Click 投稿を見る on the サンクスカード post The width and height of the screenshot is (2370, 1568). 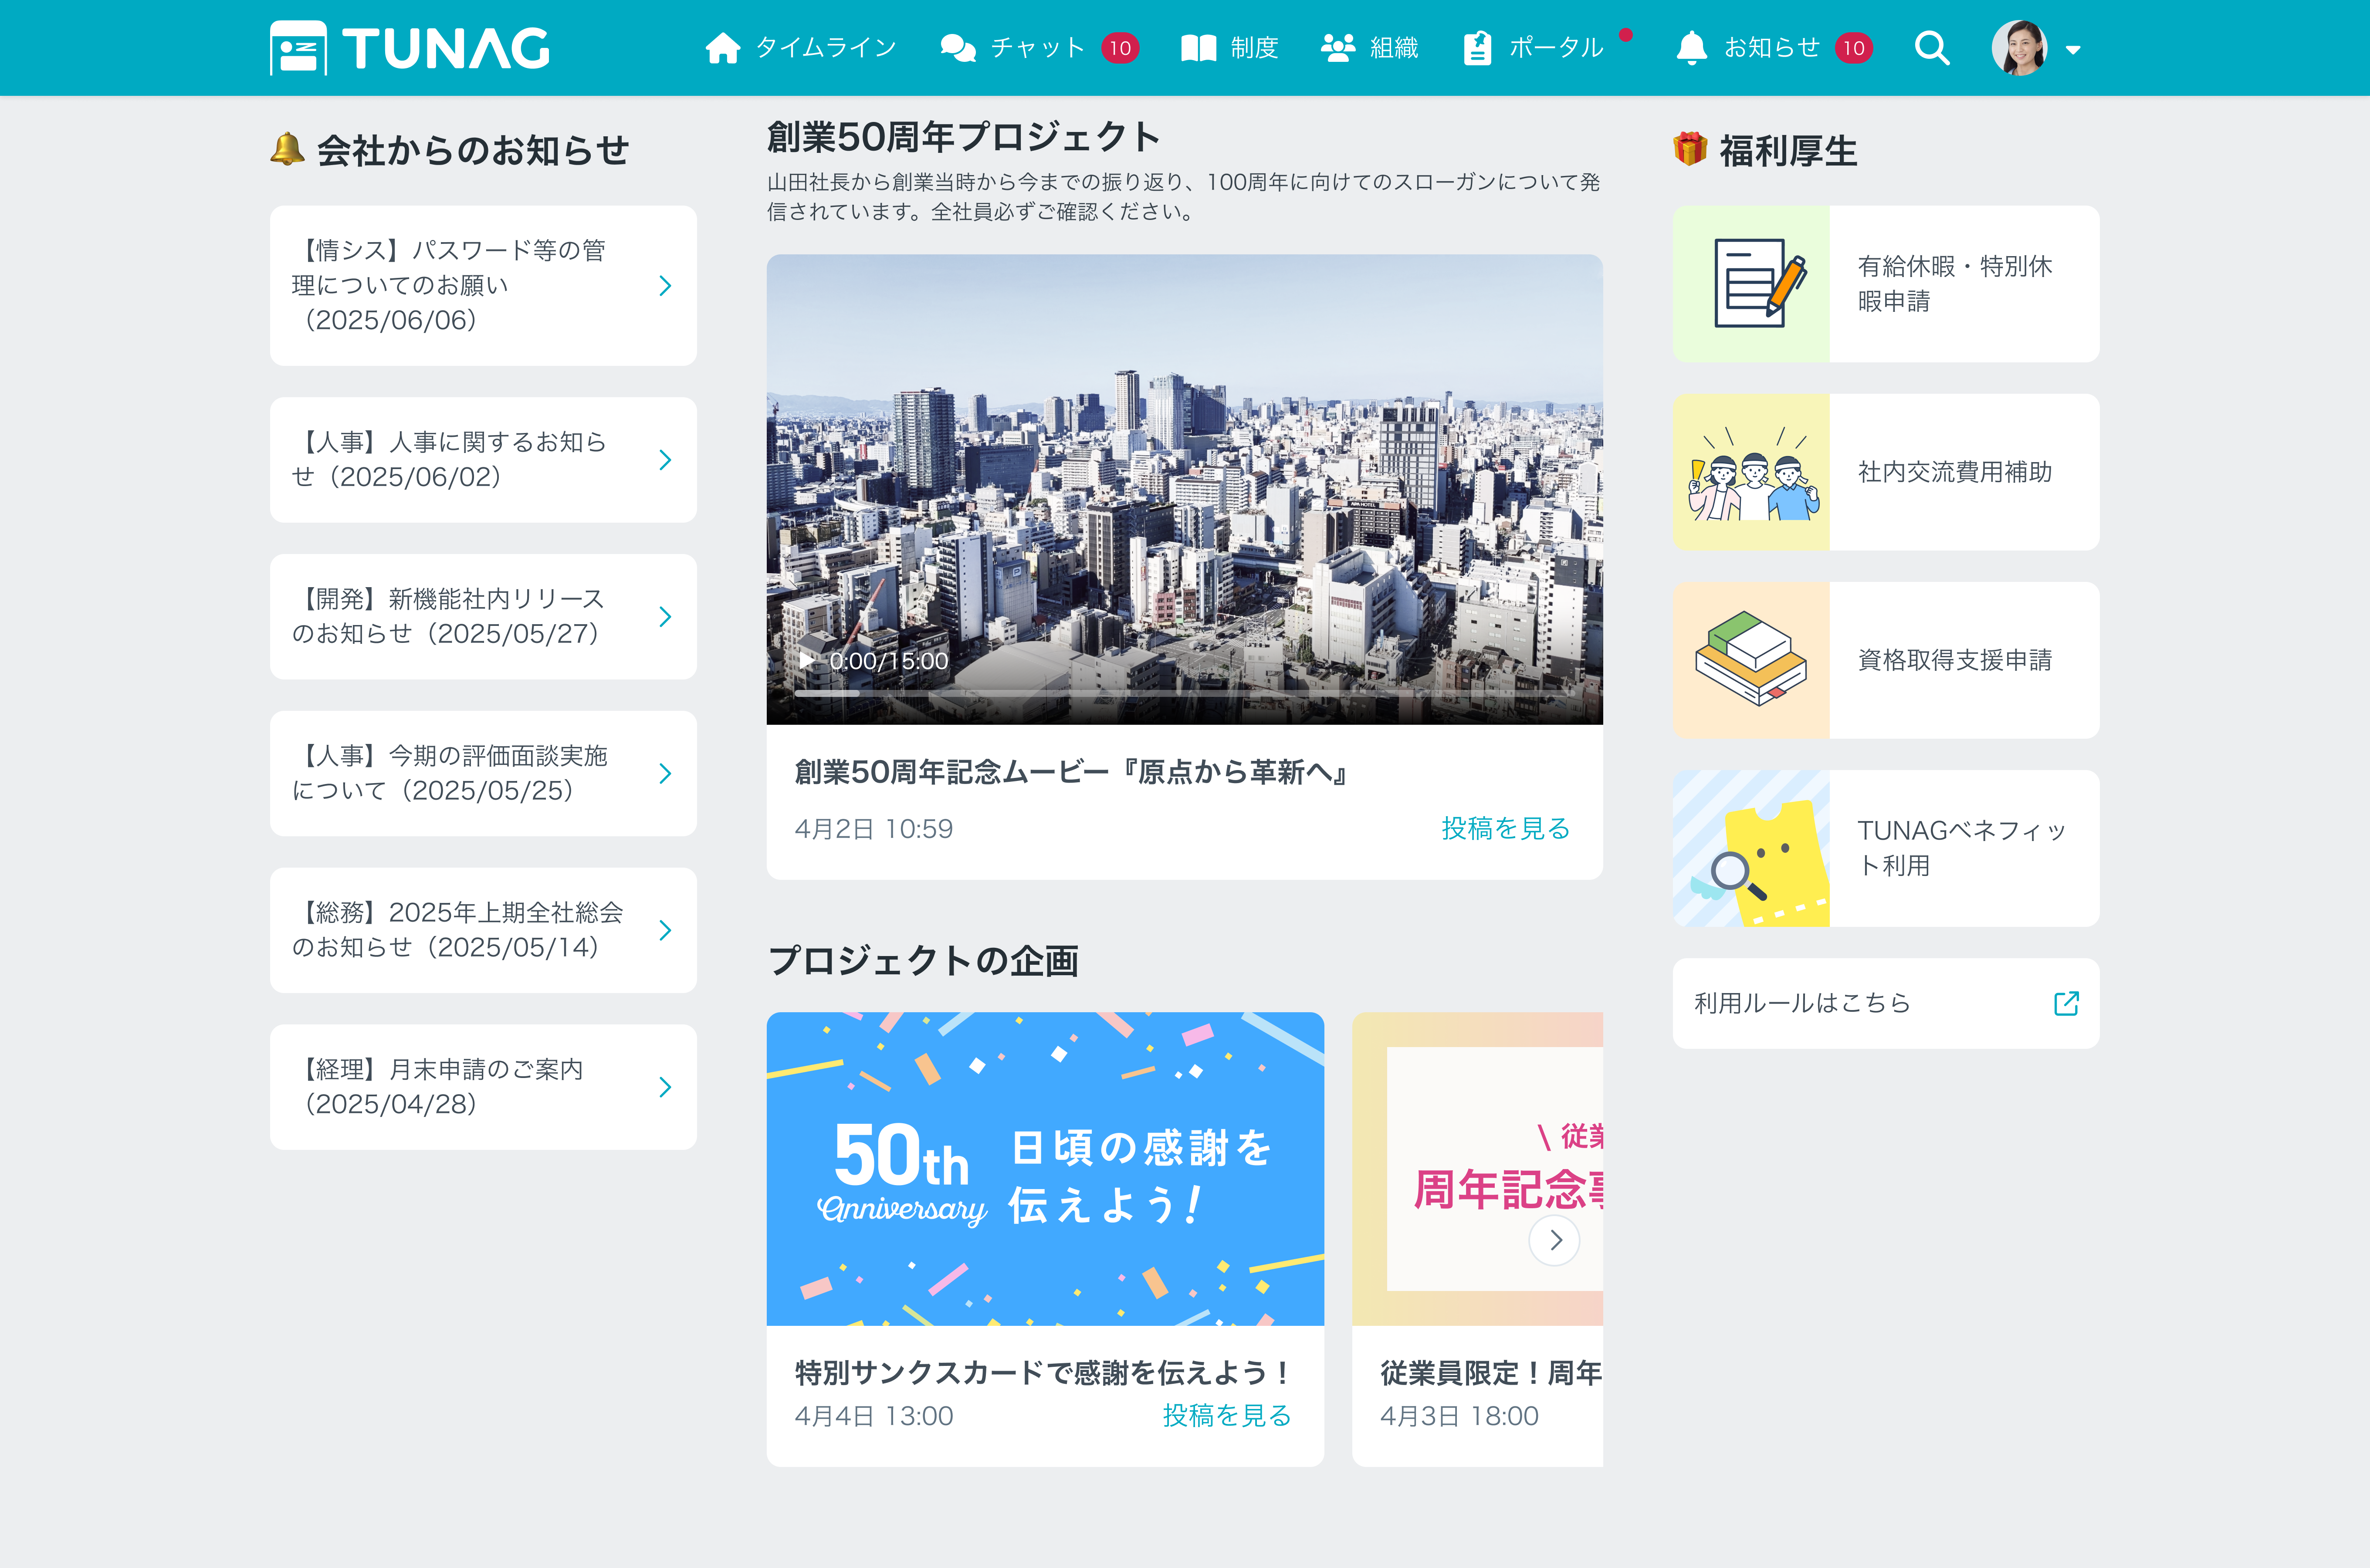pyautogui.click(x=1227, y=1416)
